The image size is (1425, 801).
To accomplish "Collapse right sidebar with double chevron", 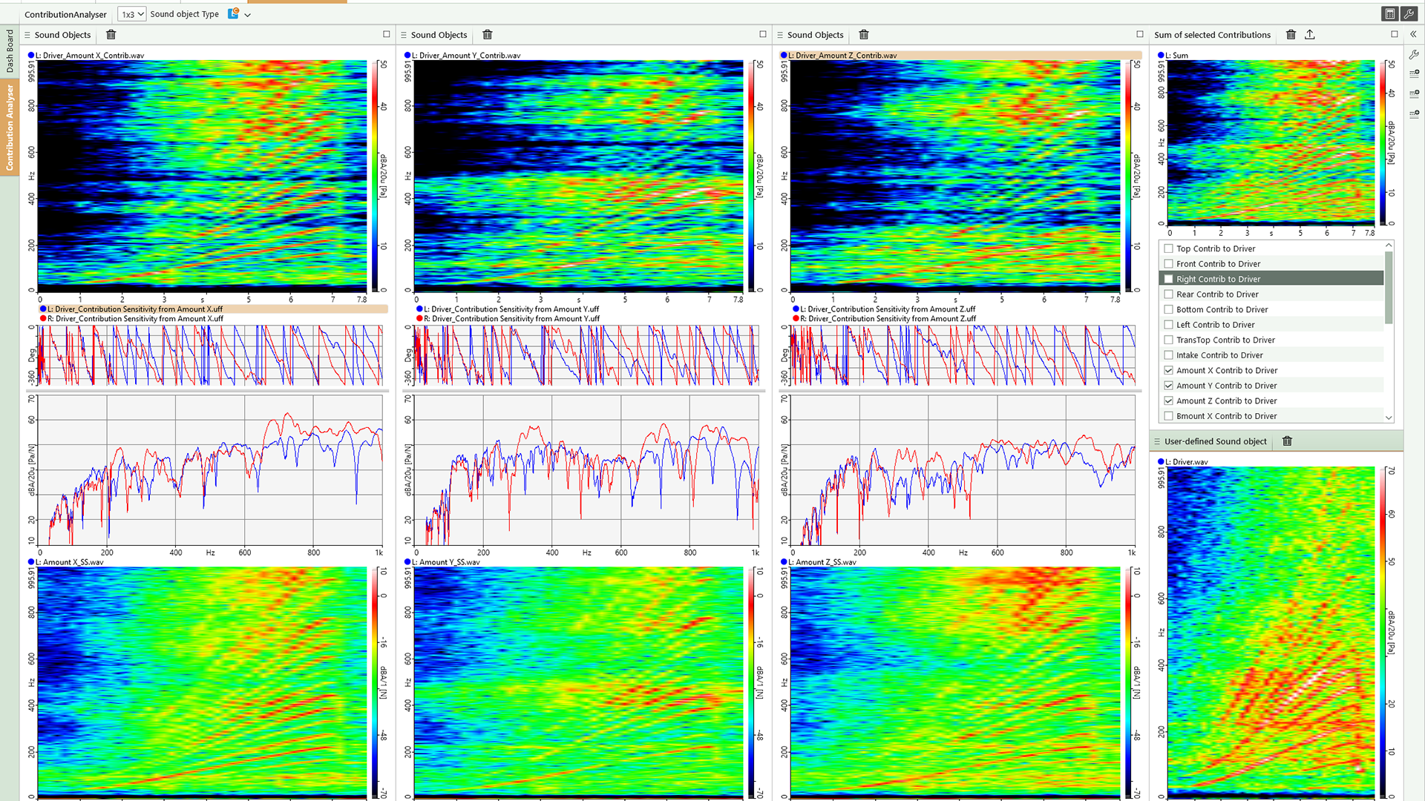I will [x=1413, y=35].
